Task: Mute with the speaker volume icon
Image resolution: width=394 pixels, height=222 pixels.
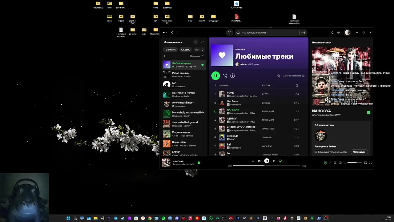Action: [x=345, y=162]
